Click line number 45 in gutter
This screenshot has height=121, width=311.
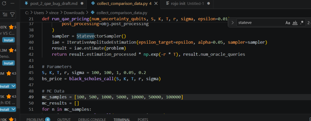click(31, 73)
